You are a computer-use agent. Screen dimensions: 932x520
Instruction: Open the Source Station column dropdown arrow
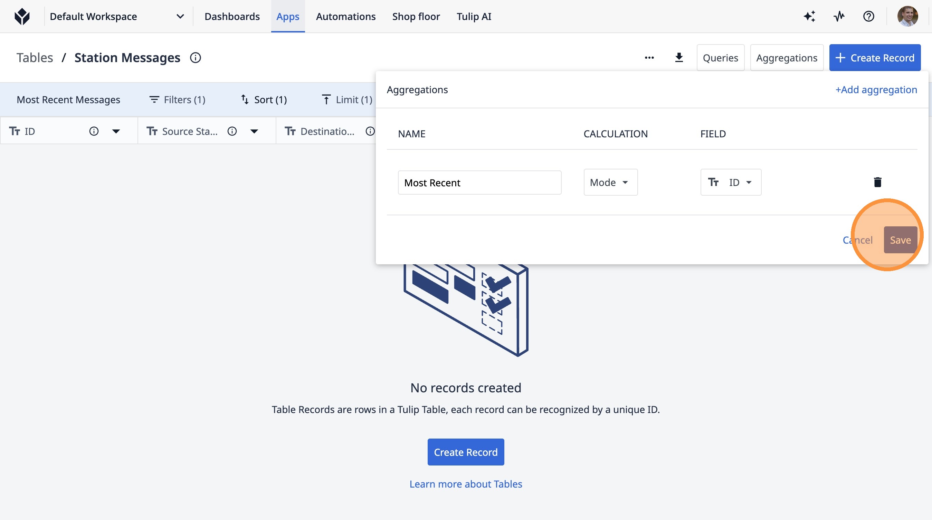click(x=254, y=131)
